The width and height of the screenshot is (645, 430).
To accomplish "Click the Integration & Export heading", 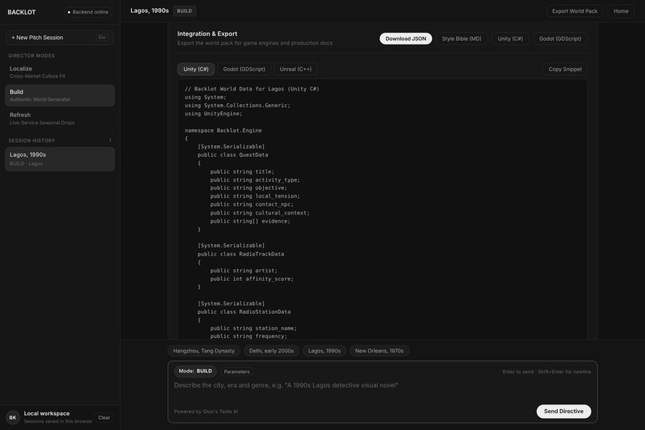I will point(207,34).
